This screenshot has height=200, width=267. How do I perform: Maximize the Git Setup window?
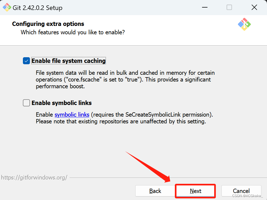click(x=229, y=7)
